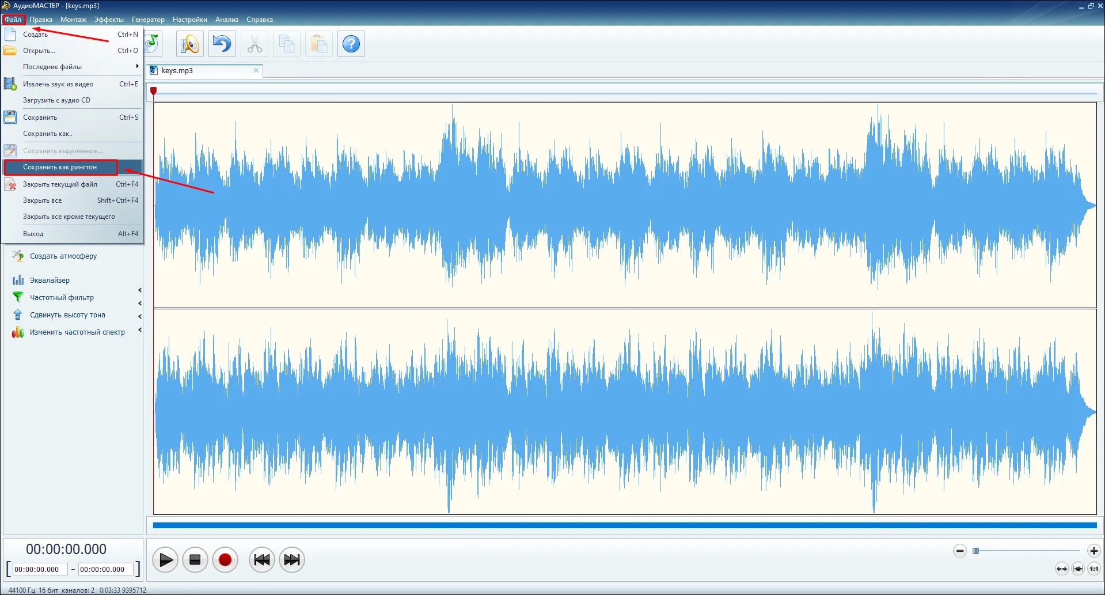This screenshot has height=595, width=1105.
Task: Open the Справка menu
Action: tap(260, 20)
